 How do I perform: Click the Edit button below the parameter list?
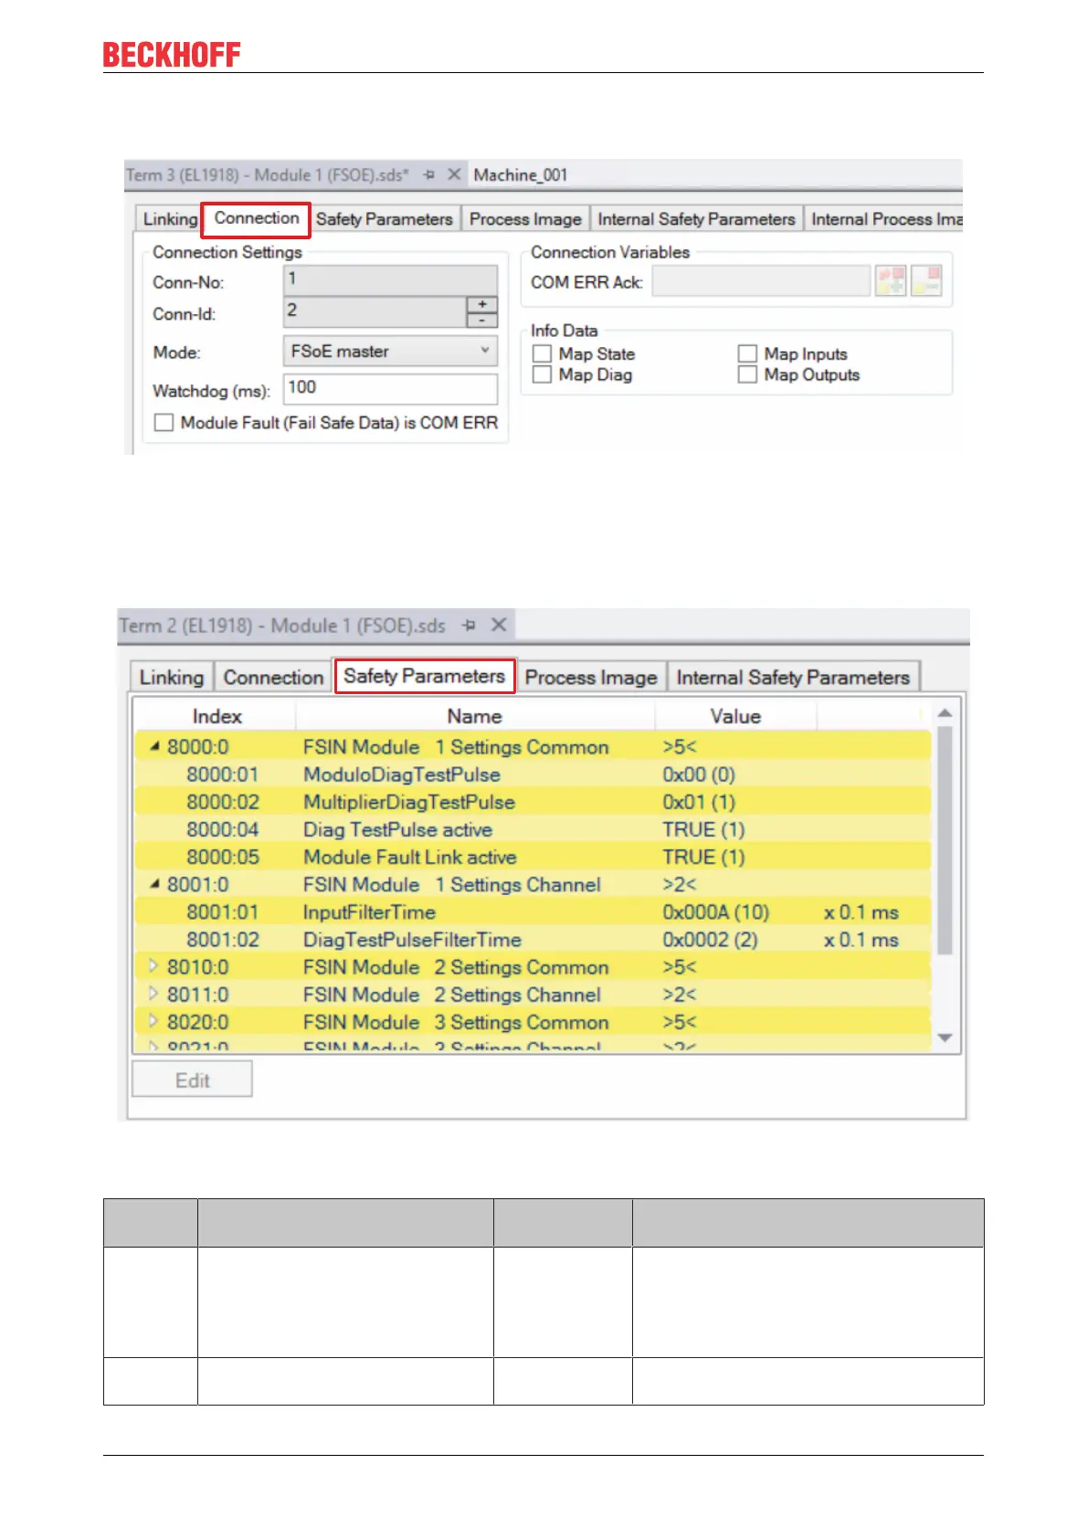[192, 1080]
